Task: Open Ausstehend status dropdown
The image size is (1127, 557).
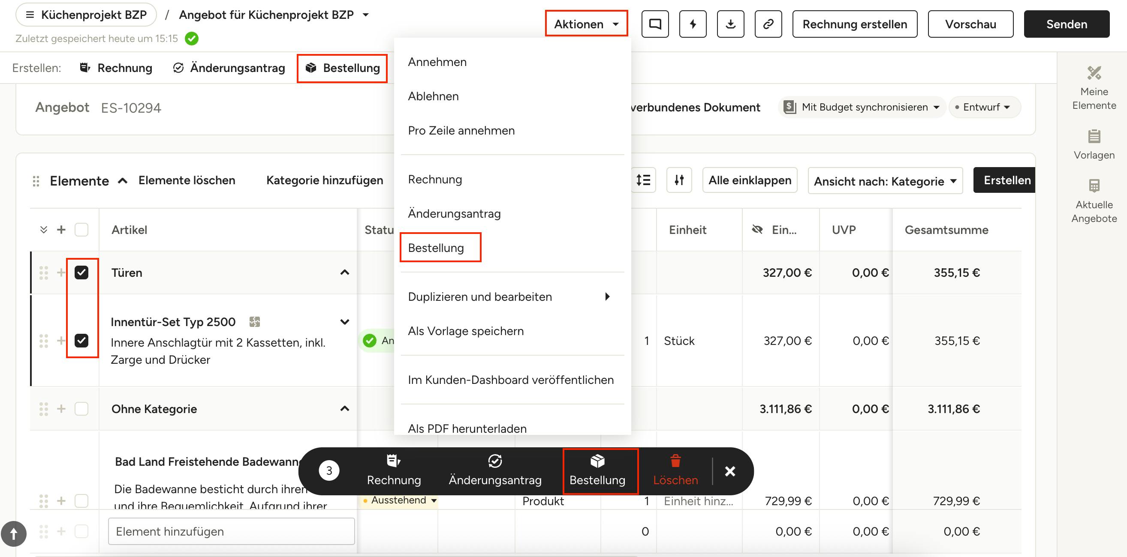Action: tap(399, 500)
